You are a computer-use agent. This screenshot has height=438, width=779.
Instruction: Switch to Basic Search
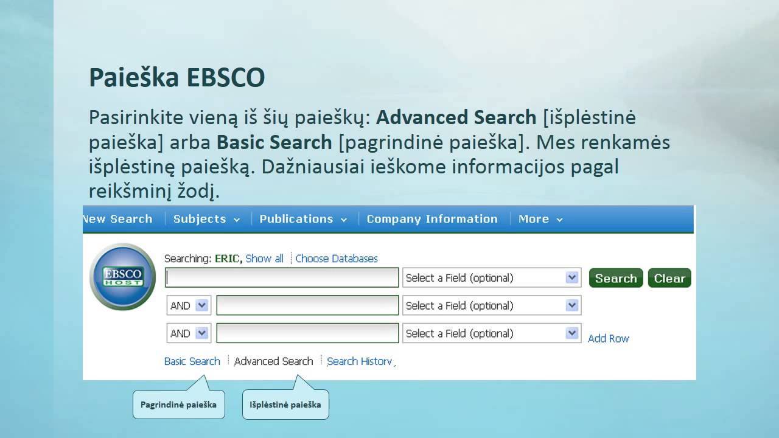[x=192, y=361]
